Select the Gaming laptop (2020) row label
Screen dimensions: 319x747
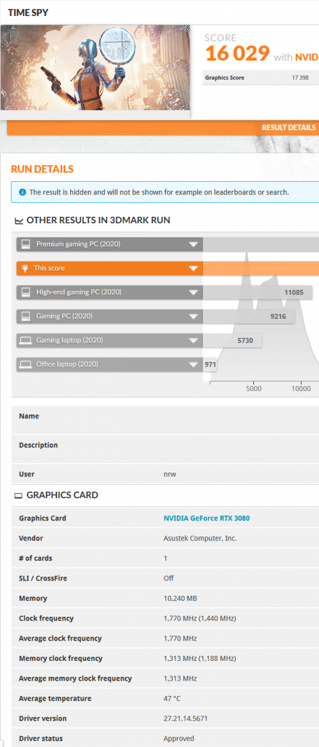pos(70,340)
